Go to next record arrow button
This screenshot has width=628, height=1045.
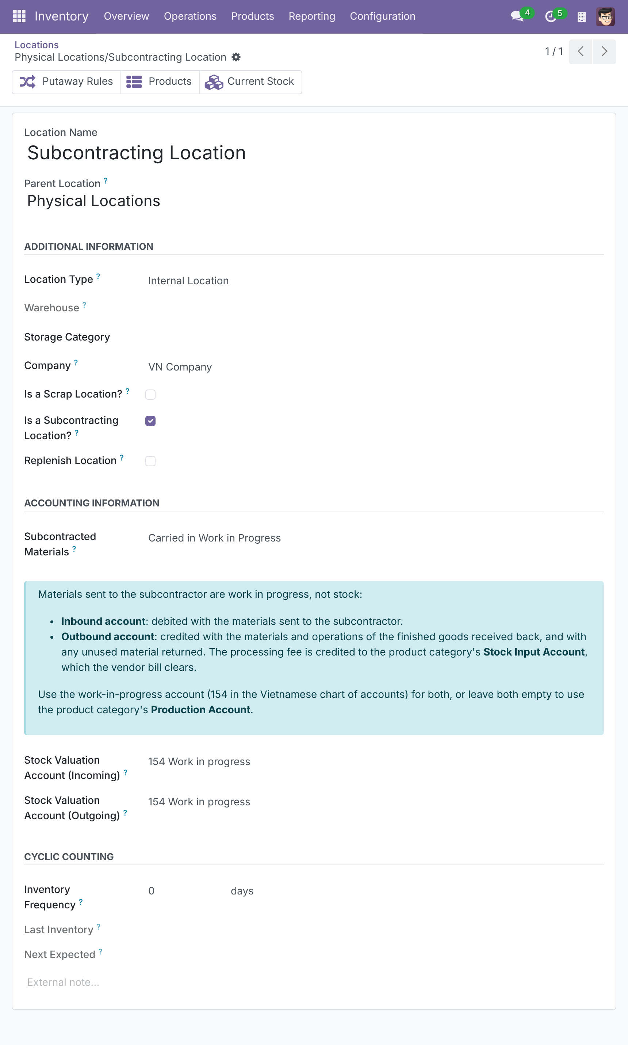pyautogui.click(x=604, y=52)
